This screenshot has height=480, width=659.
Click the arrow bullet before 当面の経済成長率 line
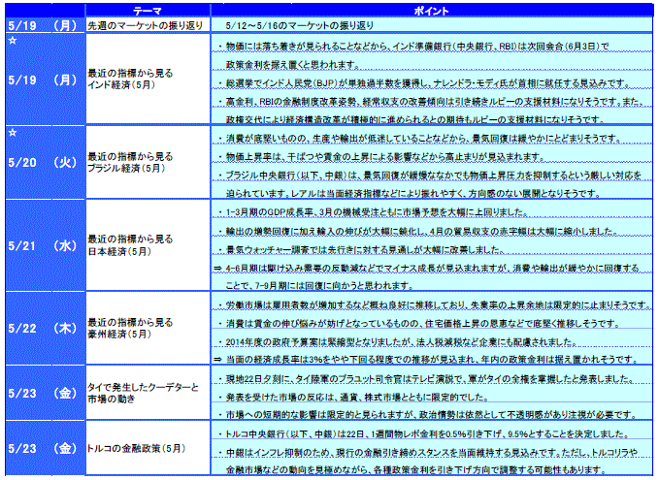[216, 357]
